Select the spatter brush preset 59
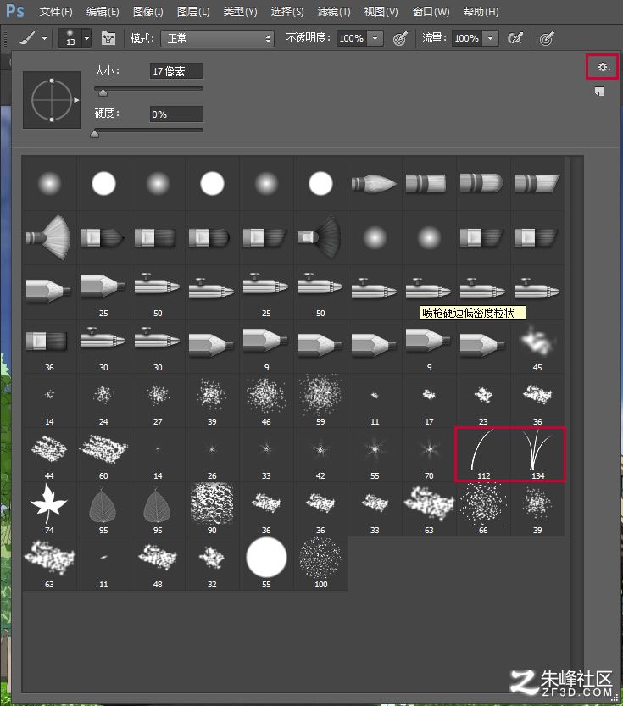Screen dimensions: 623x706 pyautogui.click(x=320, y=400)
